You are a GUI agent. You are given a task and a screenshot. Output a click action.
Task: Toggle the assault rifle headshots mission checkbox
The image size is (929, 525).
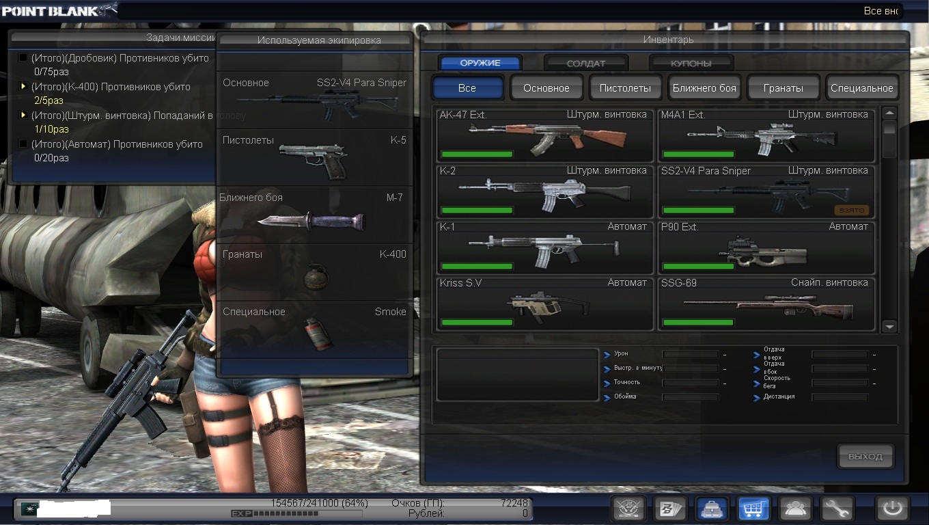(23, 116)
